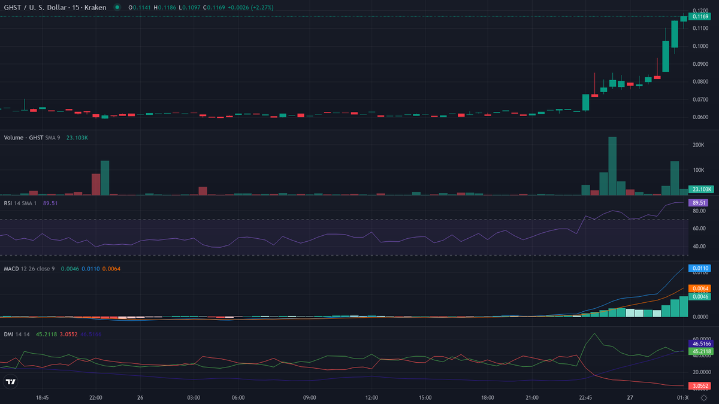719x404 pixels.
Task: Click the green market status dot
Action: (117, 7)
